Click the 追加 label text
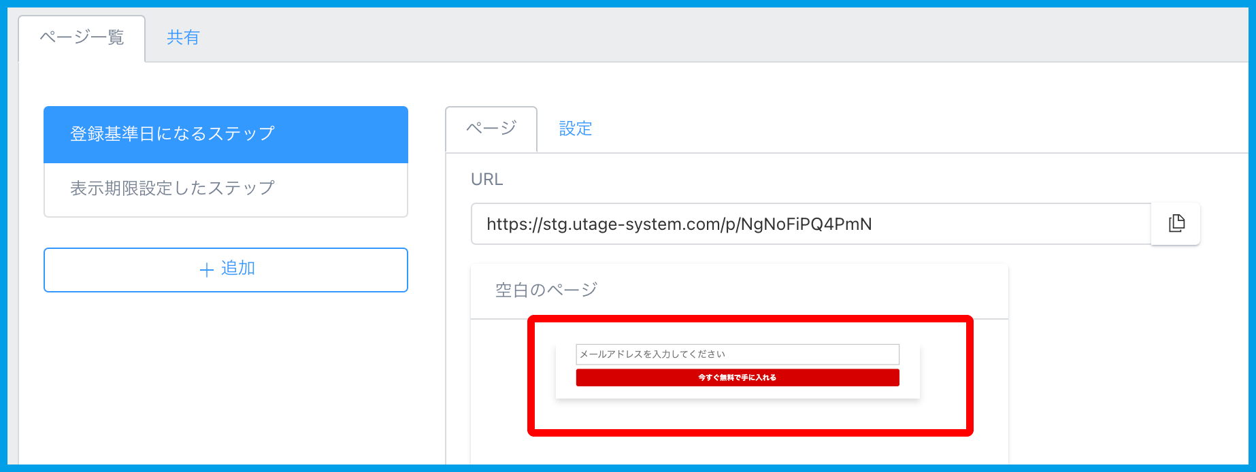Viewport: 1256px width, 472px height. click(x=237, y=269)
